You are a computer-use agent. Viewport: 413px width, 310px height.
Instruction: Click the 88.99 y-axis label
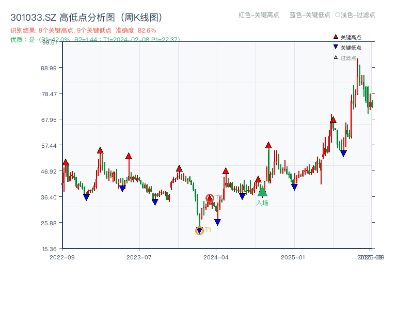tap(49, 68)
